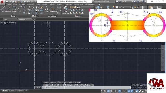The image size is (166, 93).
Task: Close the command line window
Action: click(x=37, y=88)
